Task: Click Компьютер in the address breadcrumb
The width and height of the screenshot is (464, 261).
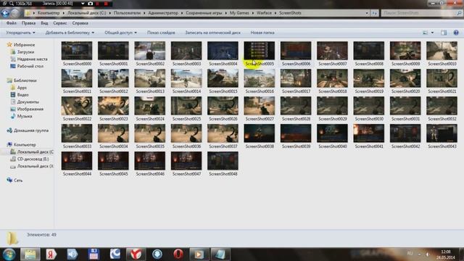Action: [49, 13]
